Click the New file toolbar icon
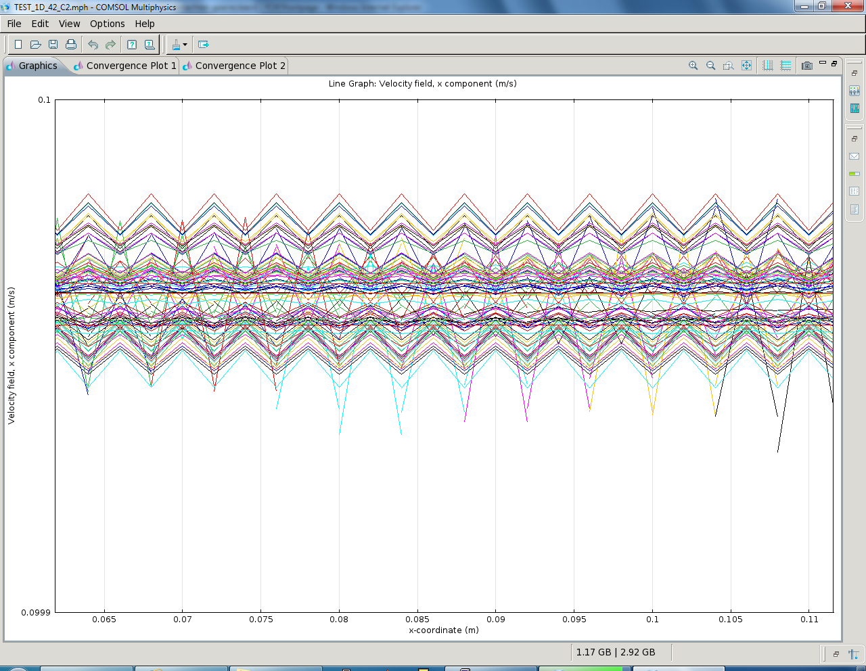This screenshot has width=866, height=671. 18,45
